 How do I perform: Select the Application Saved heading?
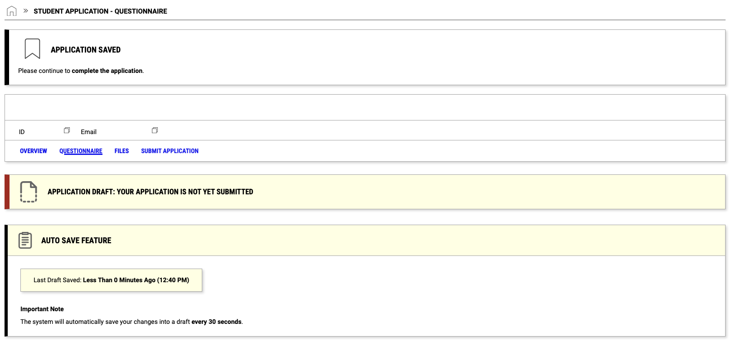pyautogui.click(x=86, y=50)
